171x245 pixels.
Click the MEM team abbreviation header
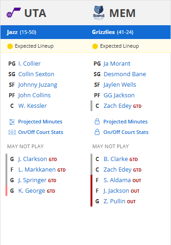(x=123, y=13)
